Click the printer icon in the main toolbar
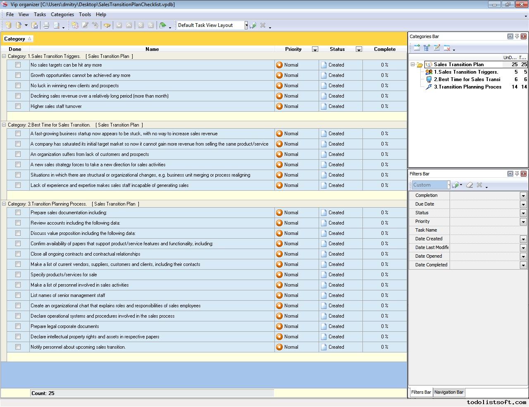Viewport: 529px width, 407px height. coord(46,26)
